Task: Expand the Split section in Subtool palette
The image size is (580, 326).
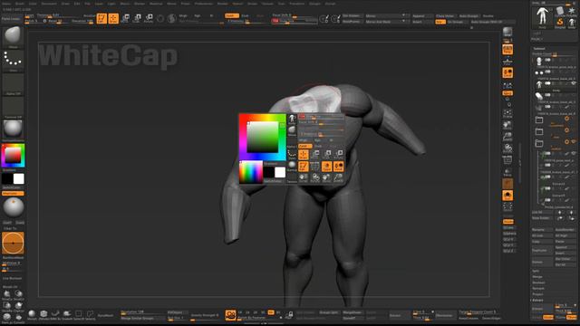Action: click(536, 271)
